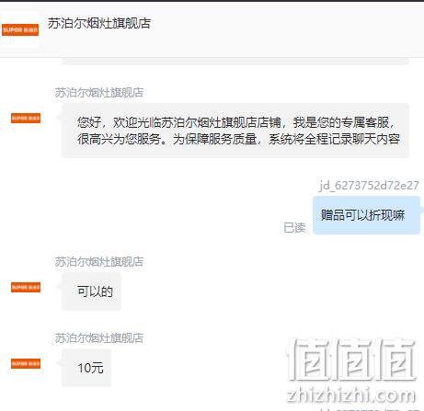Open the zhizhizhi.com watermark link

(x=351, y=395)
